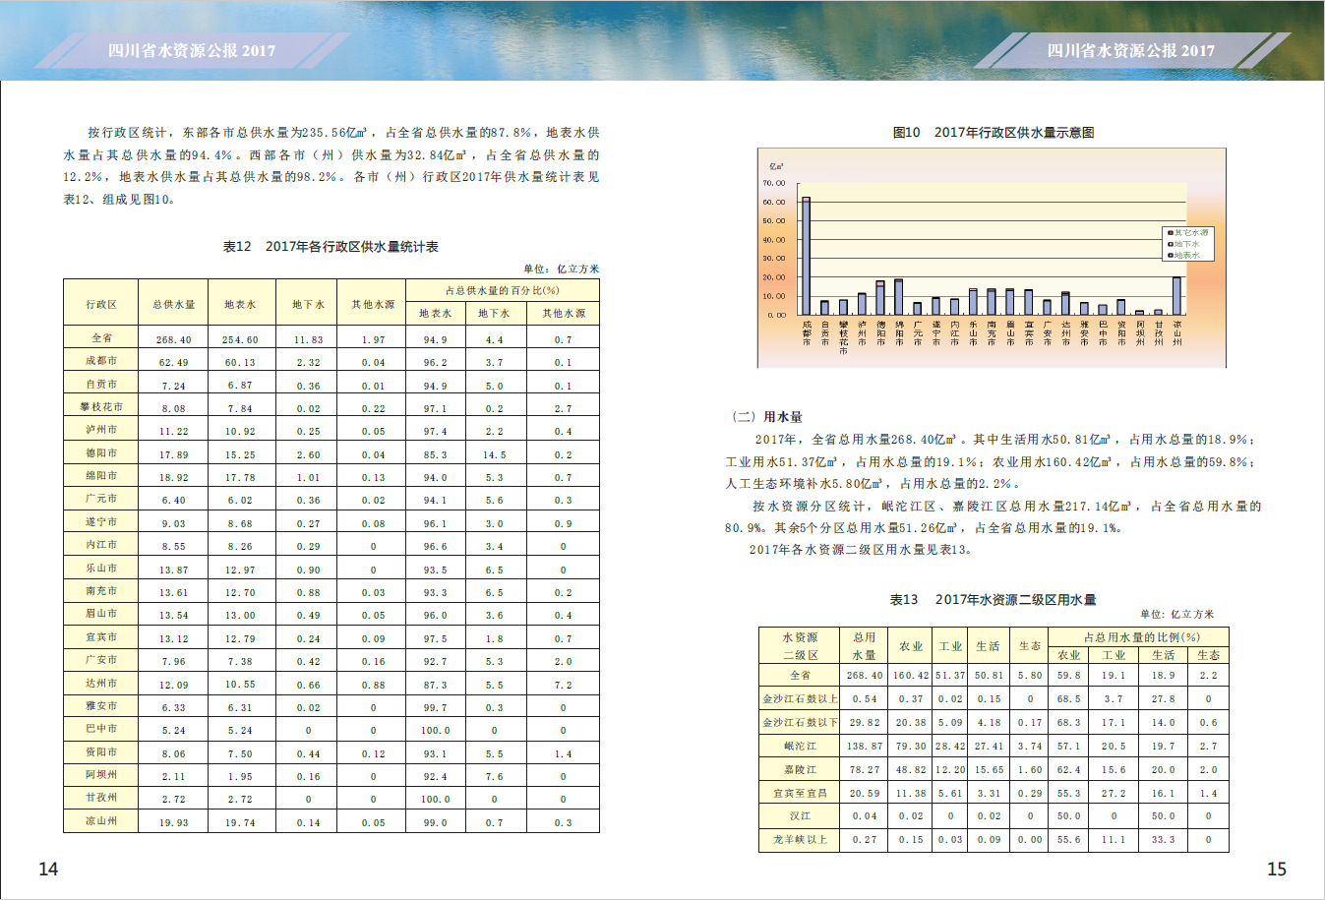Viewport: 1325px width, 900px height.
Task: Click the 汉江 row label in Table 13
Action: tap(800, 816)
